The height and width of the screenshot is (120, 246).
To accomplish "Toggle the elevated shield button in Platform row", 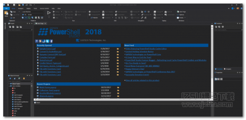I will coord(23,18).
